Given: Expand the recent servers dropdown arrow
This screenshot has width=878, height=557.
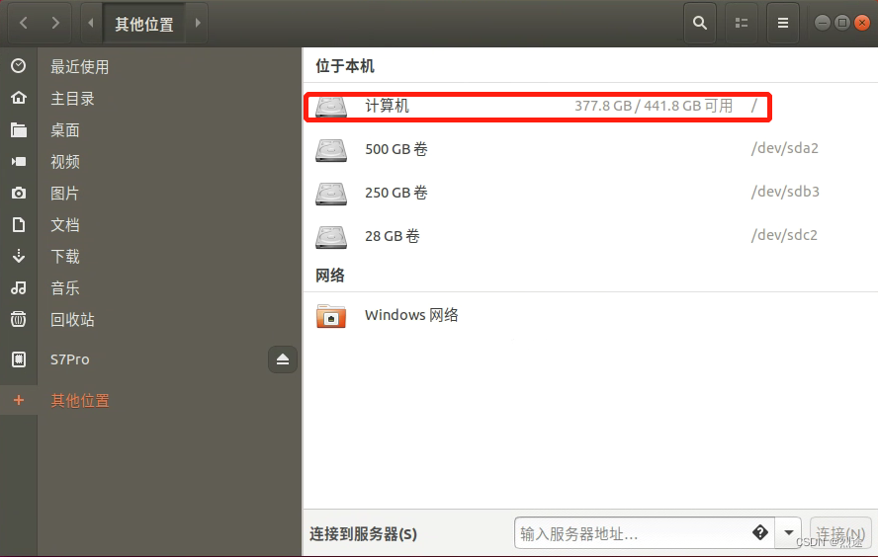Looking at the screenshot, I should (788, 533).
